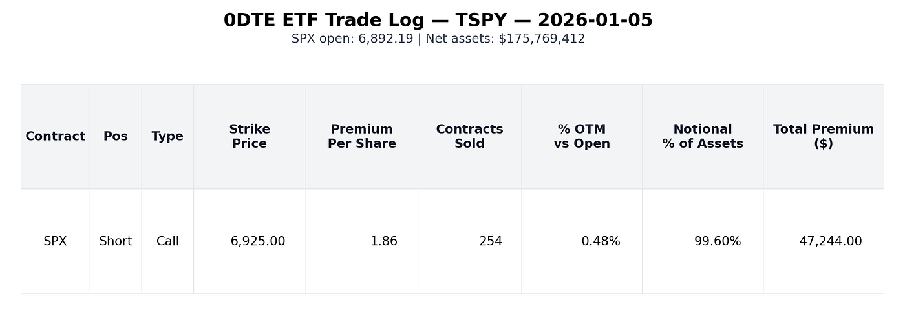This screenshot has width=905, height=322.
Task: Click the Notional % of Assets header
Action: (x=703, y=136)
